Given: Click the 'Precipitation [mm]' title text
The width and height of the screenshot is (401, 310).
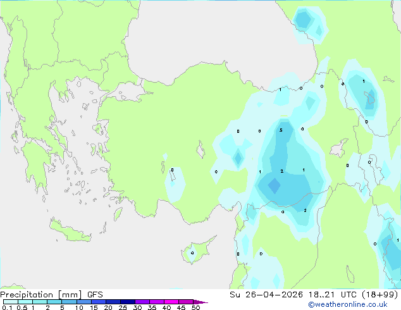Looking at the screenshot, I should tap(41, 295).
